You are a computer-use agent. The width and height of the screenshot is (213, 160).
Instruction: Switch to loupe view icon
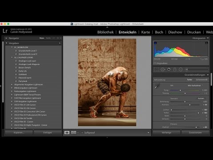click(x=67, y=132)
